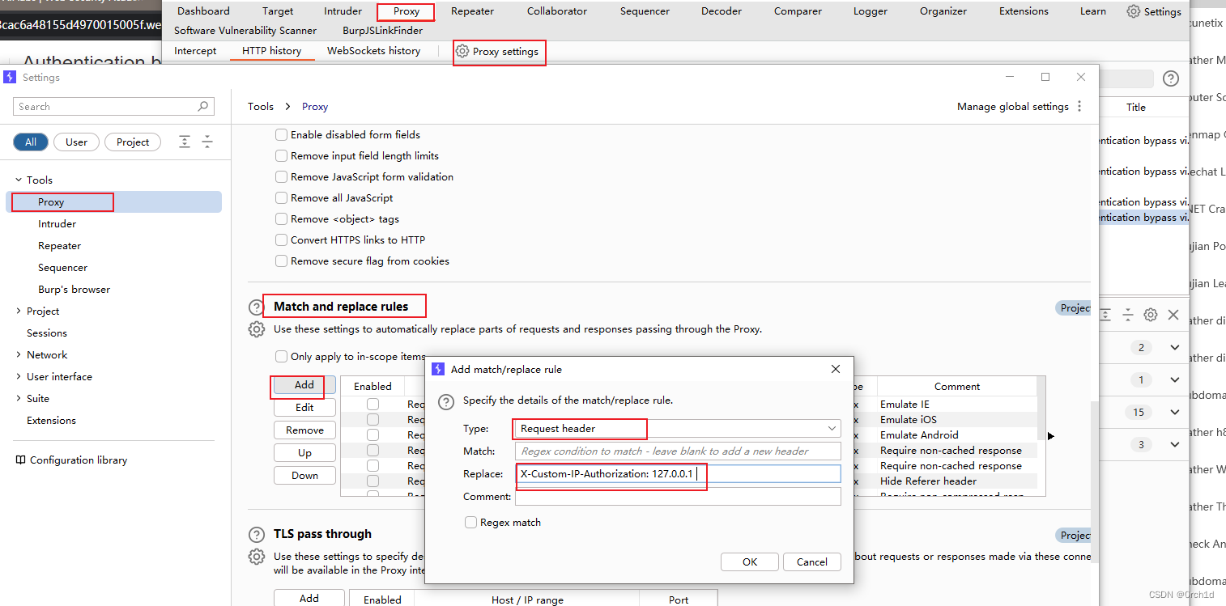Open the Intercept sub-tab
This screenshot has width=1226, height=606.
pyautogui.click(x=195, y=51)
